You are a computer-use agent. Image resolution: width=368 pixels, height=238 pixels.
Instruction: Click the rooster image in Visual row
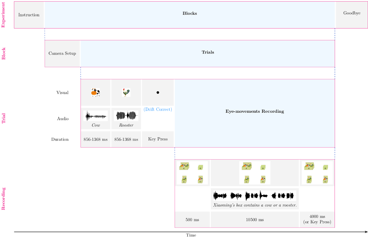tap(126, 92)
